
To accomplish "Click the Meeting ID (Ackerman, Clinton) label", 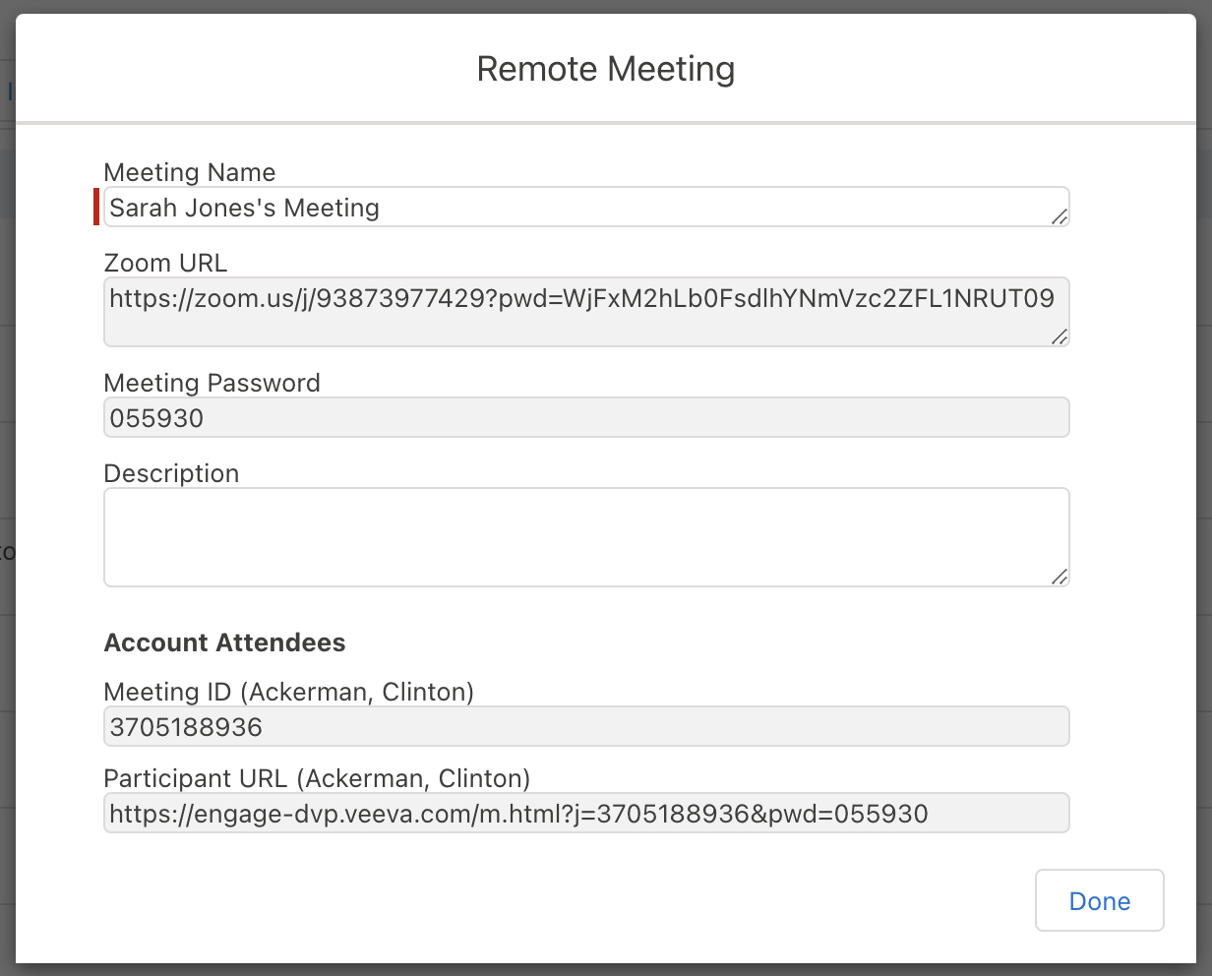I will (288, 692).
